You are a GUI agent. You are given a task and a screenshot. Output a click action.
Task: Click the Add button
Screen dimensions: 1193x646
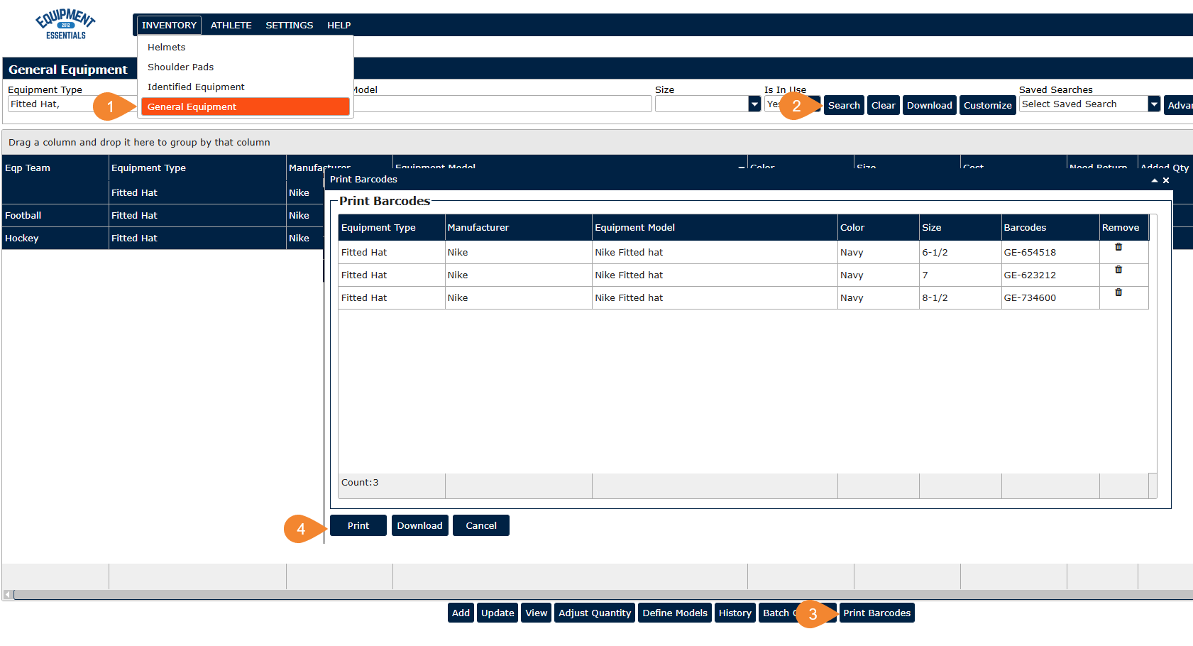pyautogui.click(x=461, y=613)
